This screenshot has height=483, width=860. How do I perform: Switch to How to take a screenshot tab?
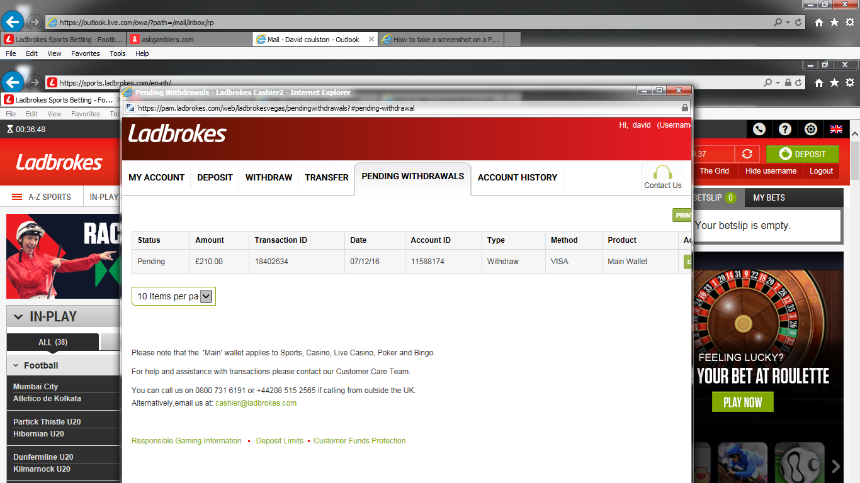point(441,39)
